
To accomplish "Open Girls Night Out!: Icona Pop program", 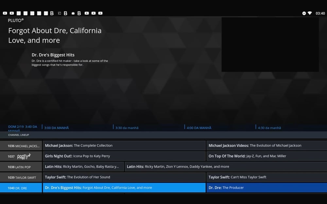I will [x=124, y=156].
